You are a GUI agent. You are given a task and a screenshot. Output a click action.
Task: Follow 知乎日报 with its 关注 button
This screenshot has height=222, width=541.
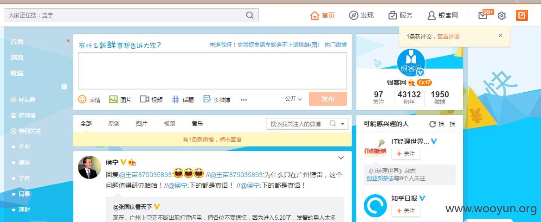pyautogui.click(x=406, y=210)
